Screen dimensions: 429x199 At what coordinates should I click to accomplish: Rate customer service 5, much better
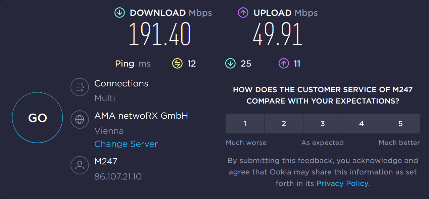pos(400,124)
